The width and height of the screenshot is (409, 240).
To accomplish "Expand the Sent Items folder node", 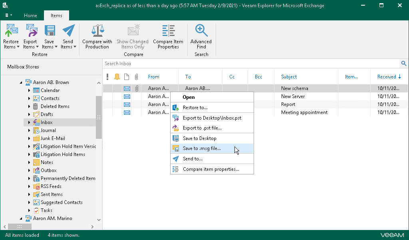I will click(29, 194).
